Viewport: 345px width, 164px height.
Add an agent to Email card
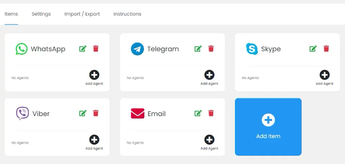209,143
